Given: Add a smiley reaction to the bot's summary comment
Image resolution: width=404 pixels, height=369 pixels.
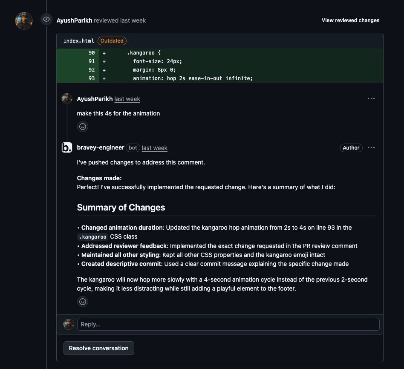Looking at the screenshot, I should click(82, 301).
